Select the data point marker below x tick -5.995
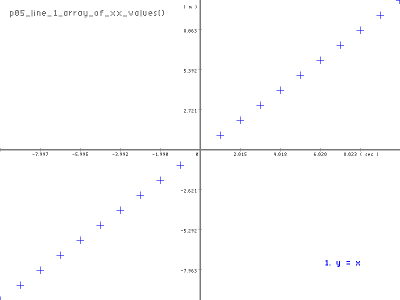Screen dimensions: 400x300 pyautogui.click(x=80, y=240)
